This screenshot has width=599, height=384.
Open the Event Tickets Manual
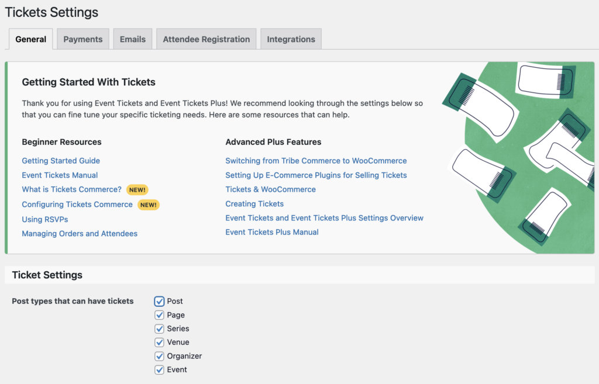pos(59,175)
